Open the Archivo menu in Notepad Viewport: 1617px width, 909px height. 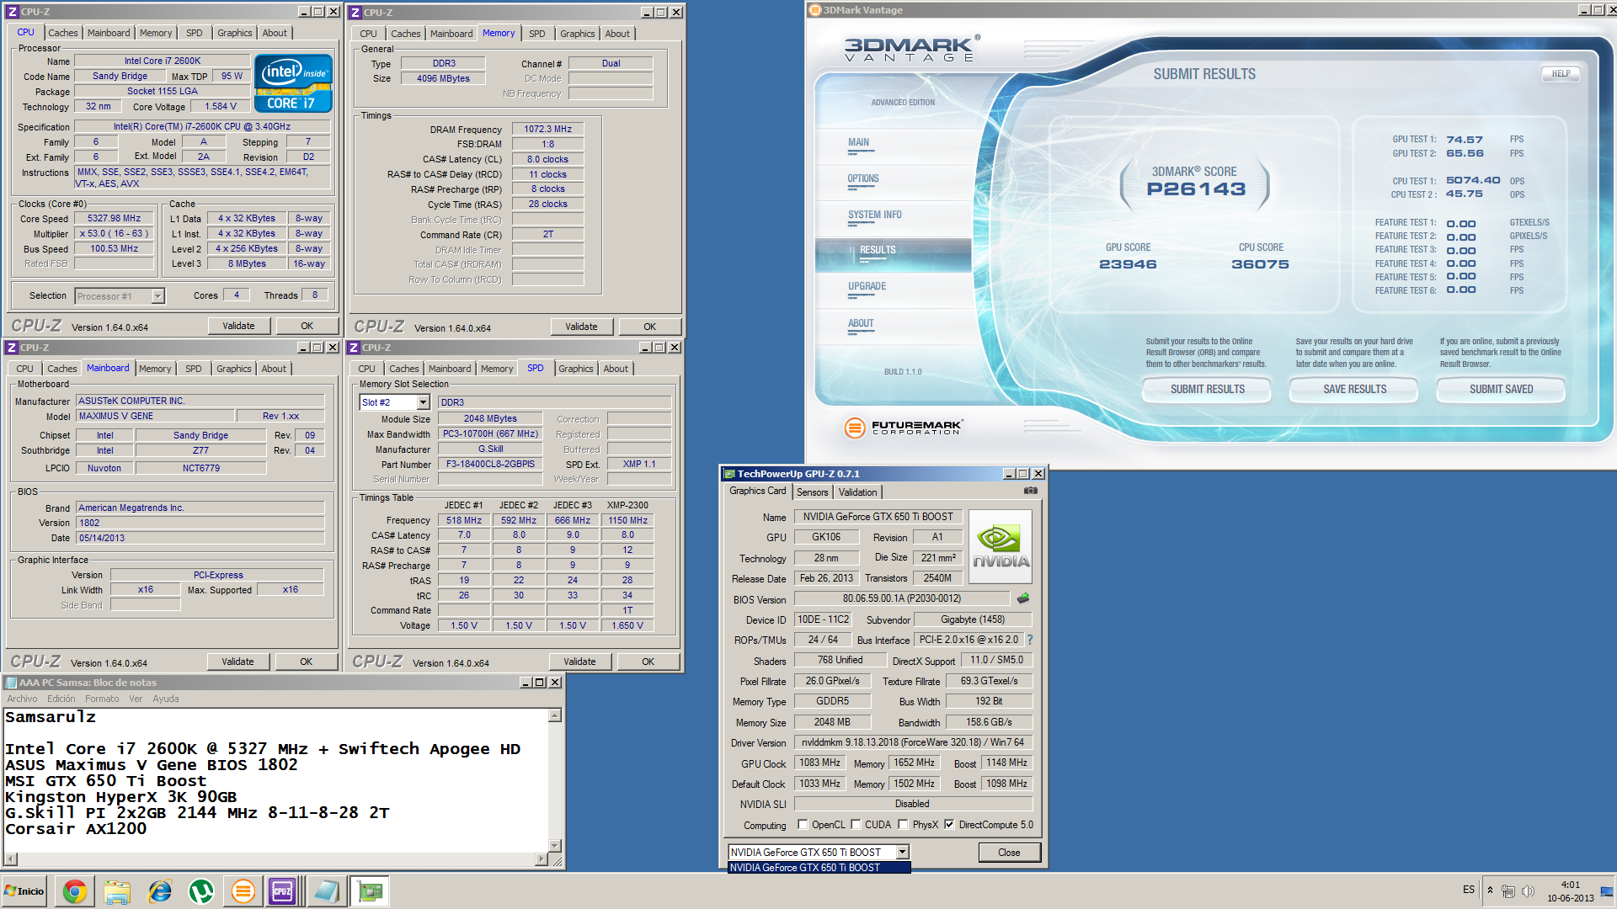22,699
